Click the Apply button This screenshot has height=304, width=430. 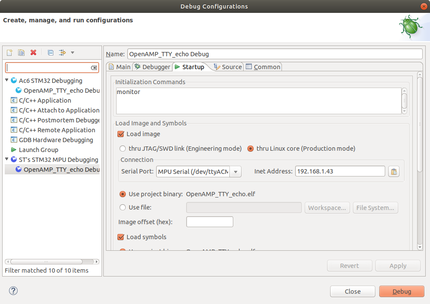pyautogui.click(x=398, y=266)
